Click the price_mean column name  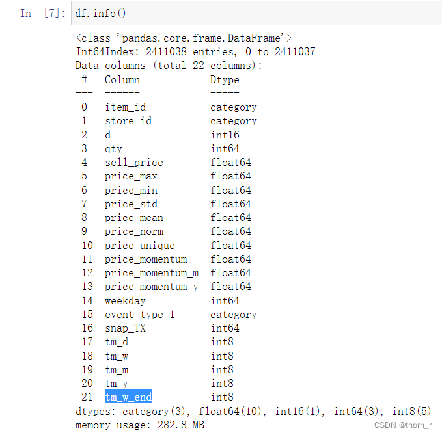point(134,218)
